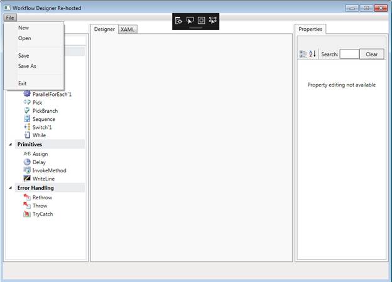
Task: Click the 'Property editing not available' text
Action: (x=342, y=85)
